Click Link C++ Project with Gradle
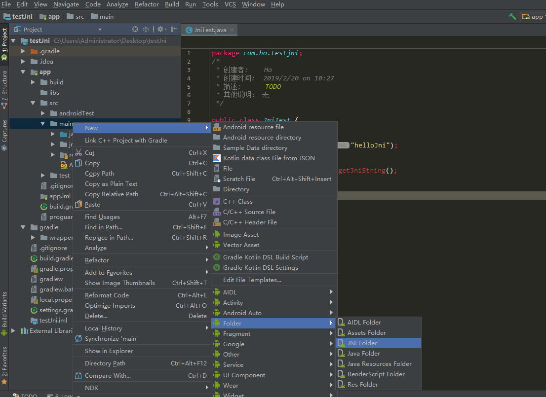Viewport: 546px width, 397px height. 141,141
